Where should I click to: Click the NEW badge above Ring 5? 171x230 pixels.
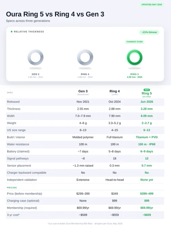click(x=147, y=90)
